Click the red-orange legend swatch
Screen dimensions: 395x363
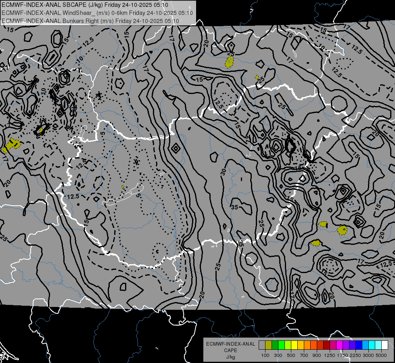click(313, 345)
